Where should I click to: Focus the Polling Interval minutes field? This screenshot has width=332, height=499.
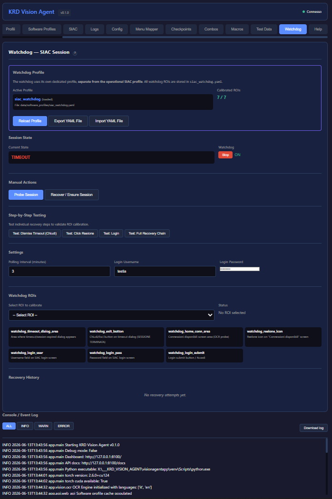click(59, 272)
